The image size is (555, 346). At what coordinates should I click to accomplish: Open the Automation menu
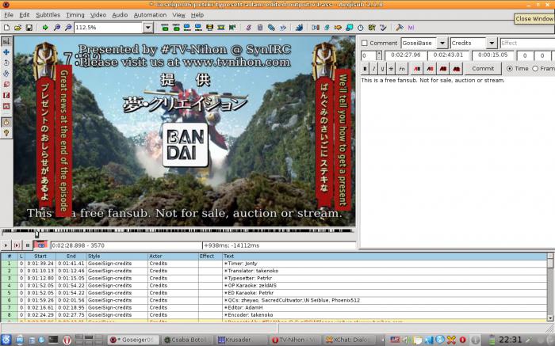(x=150, y=15)
